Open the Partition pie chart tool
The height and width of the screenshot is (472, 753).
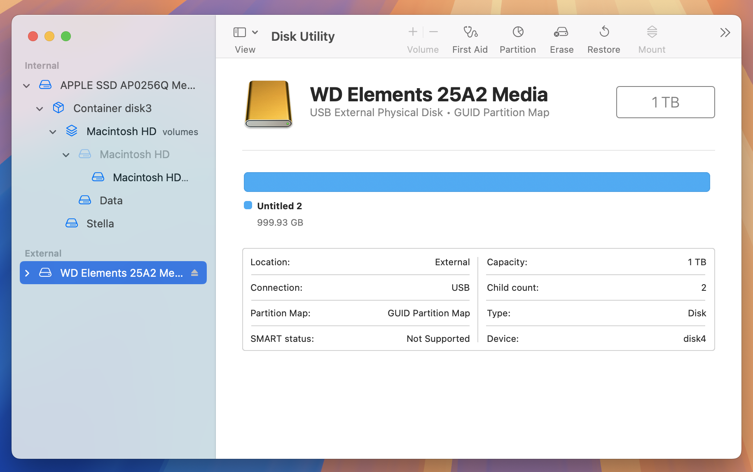518,32
